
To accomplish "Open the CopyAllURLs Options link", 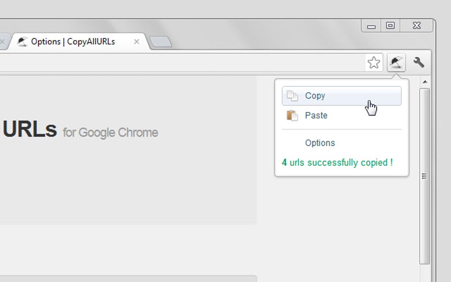I will pyautogui.click(x=320, y=143).
